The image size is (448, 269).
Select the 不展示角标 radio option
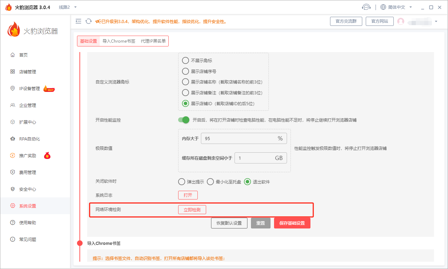coord(185,60)
